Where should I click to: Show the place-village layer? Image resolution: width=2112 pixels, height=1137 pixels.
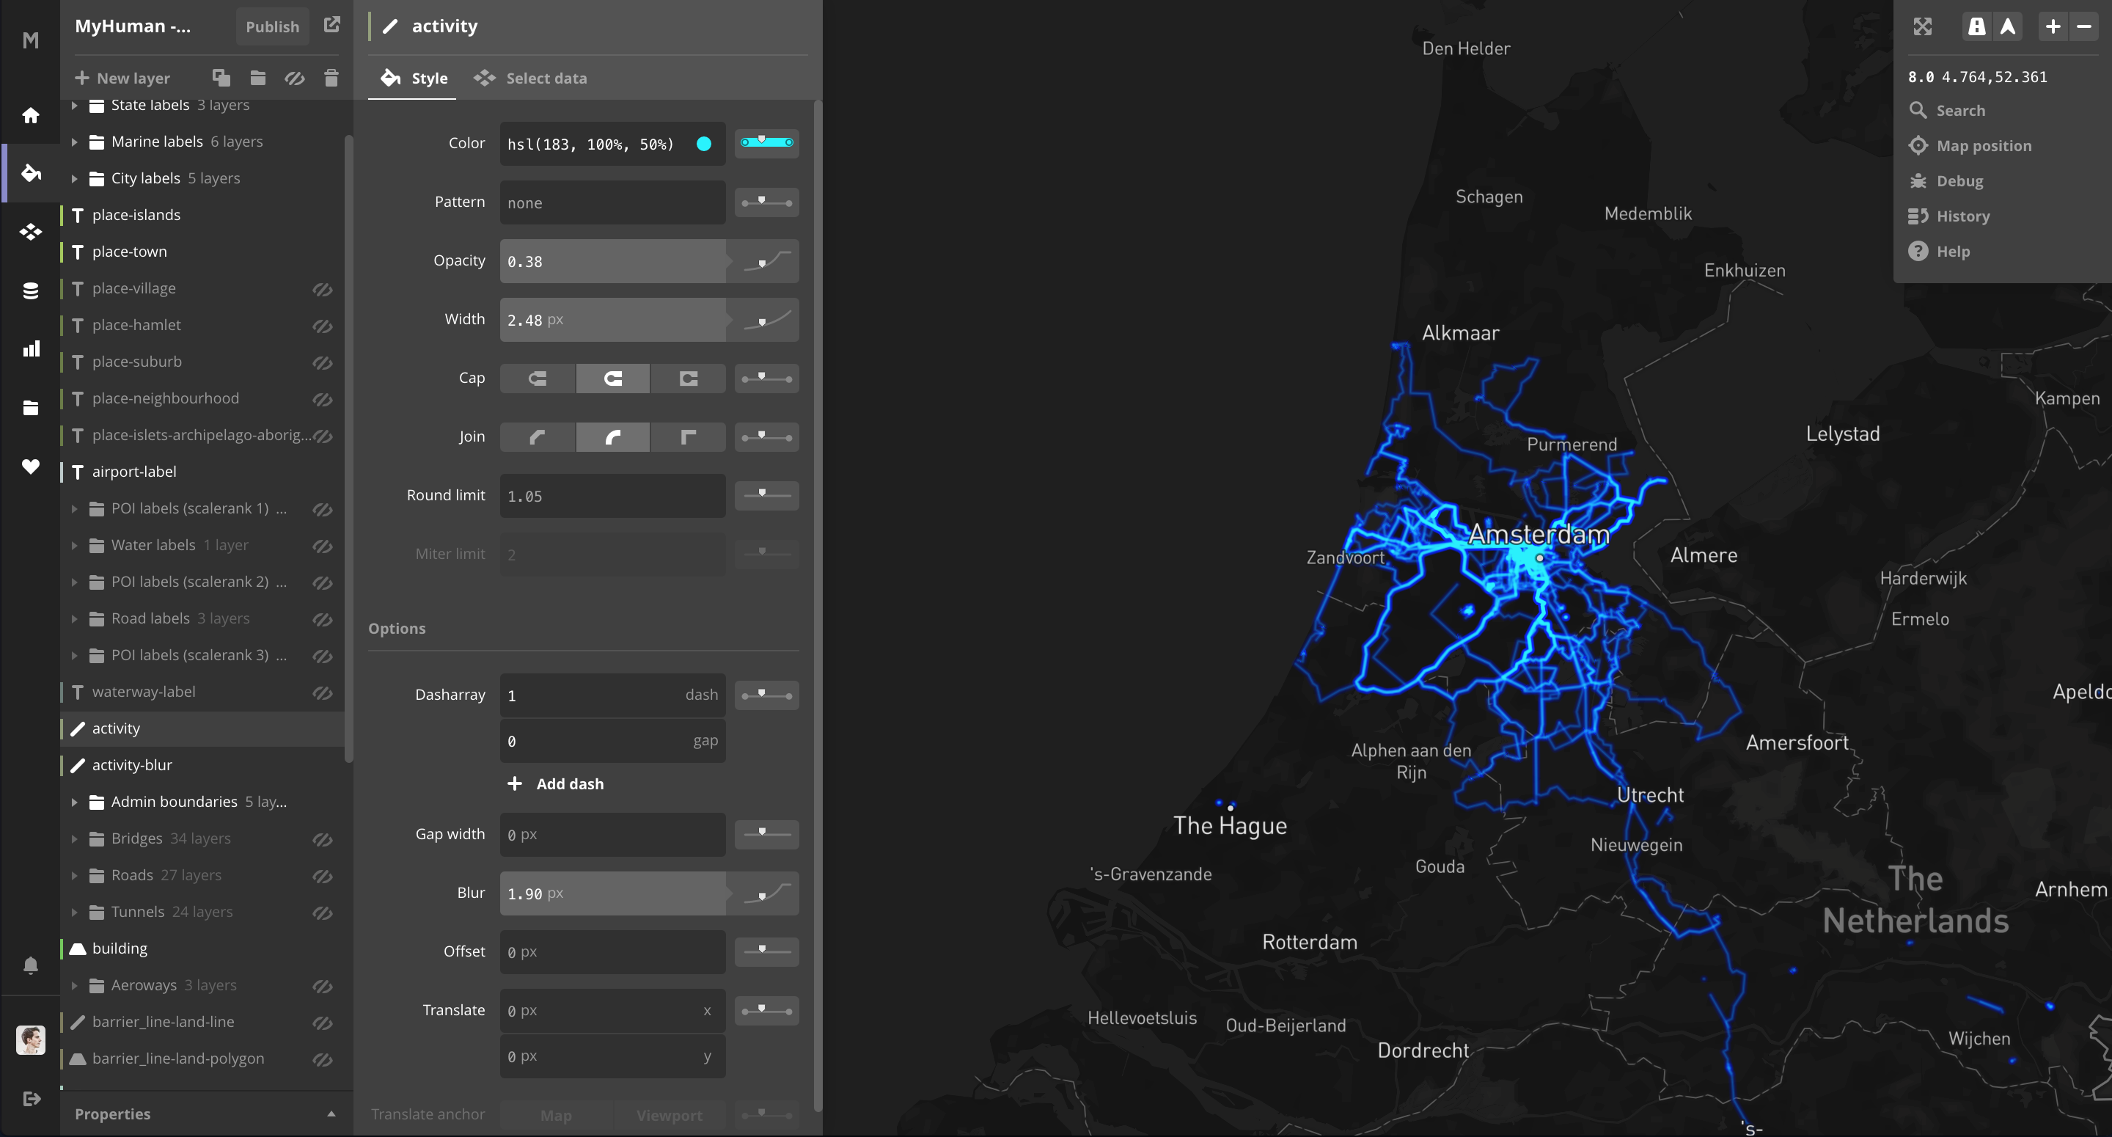(322, 289)
